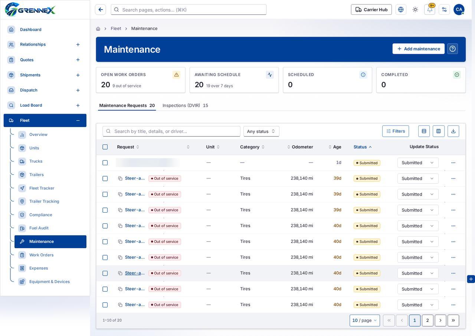
Task: Toggle the select-all checkbox in table header
Action: (105, 147)
